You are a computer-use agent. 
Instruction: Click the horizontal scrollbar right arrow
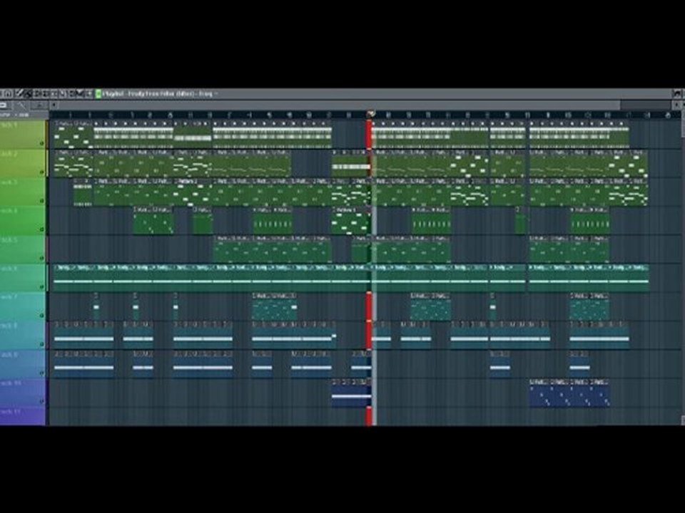(676, 105)
